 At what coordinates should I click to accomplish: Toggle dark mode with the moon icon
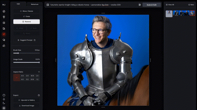click(x=4, y=103)
